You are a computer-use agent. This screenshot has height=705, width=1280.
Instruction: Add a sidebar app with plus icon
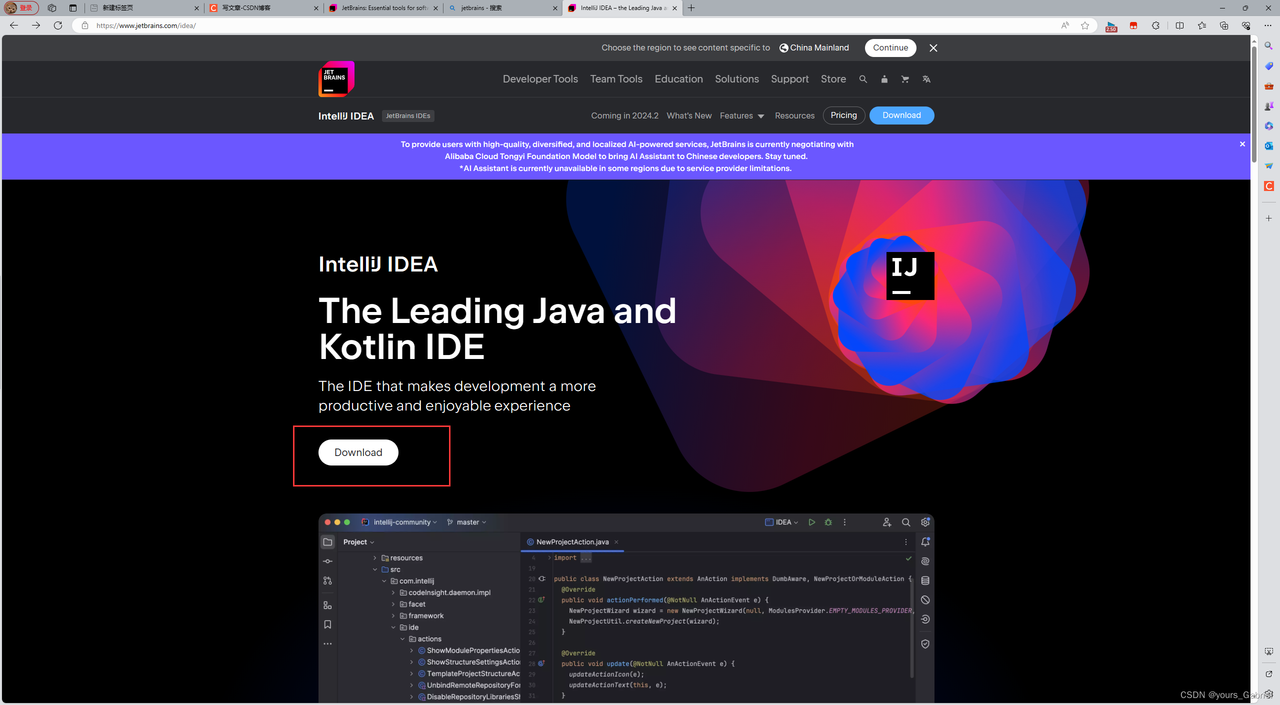[x=1269, y=218]
